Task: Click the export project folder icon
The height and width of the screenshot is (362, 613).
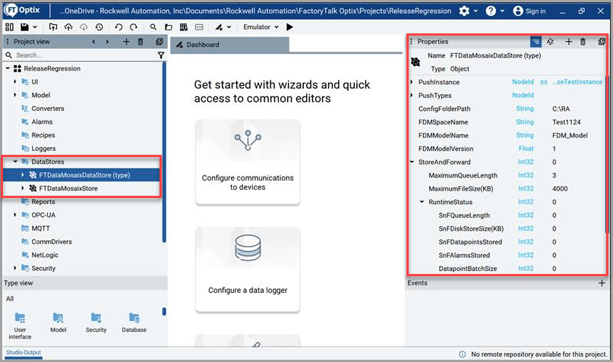Action: (x=52, y=27)
